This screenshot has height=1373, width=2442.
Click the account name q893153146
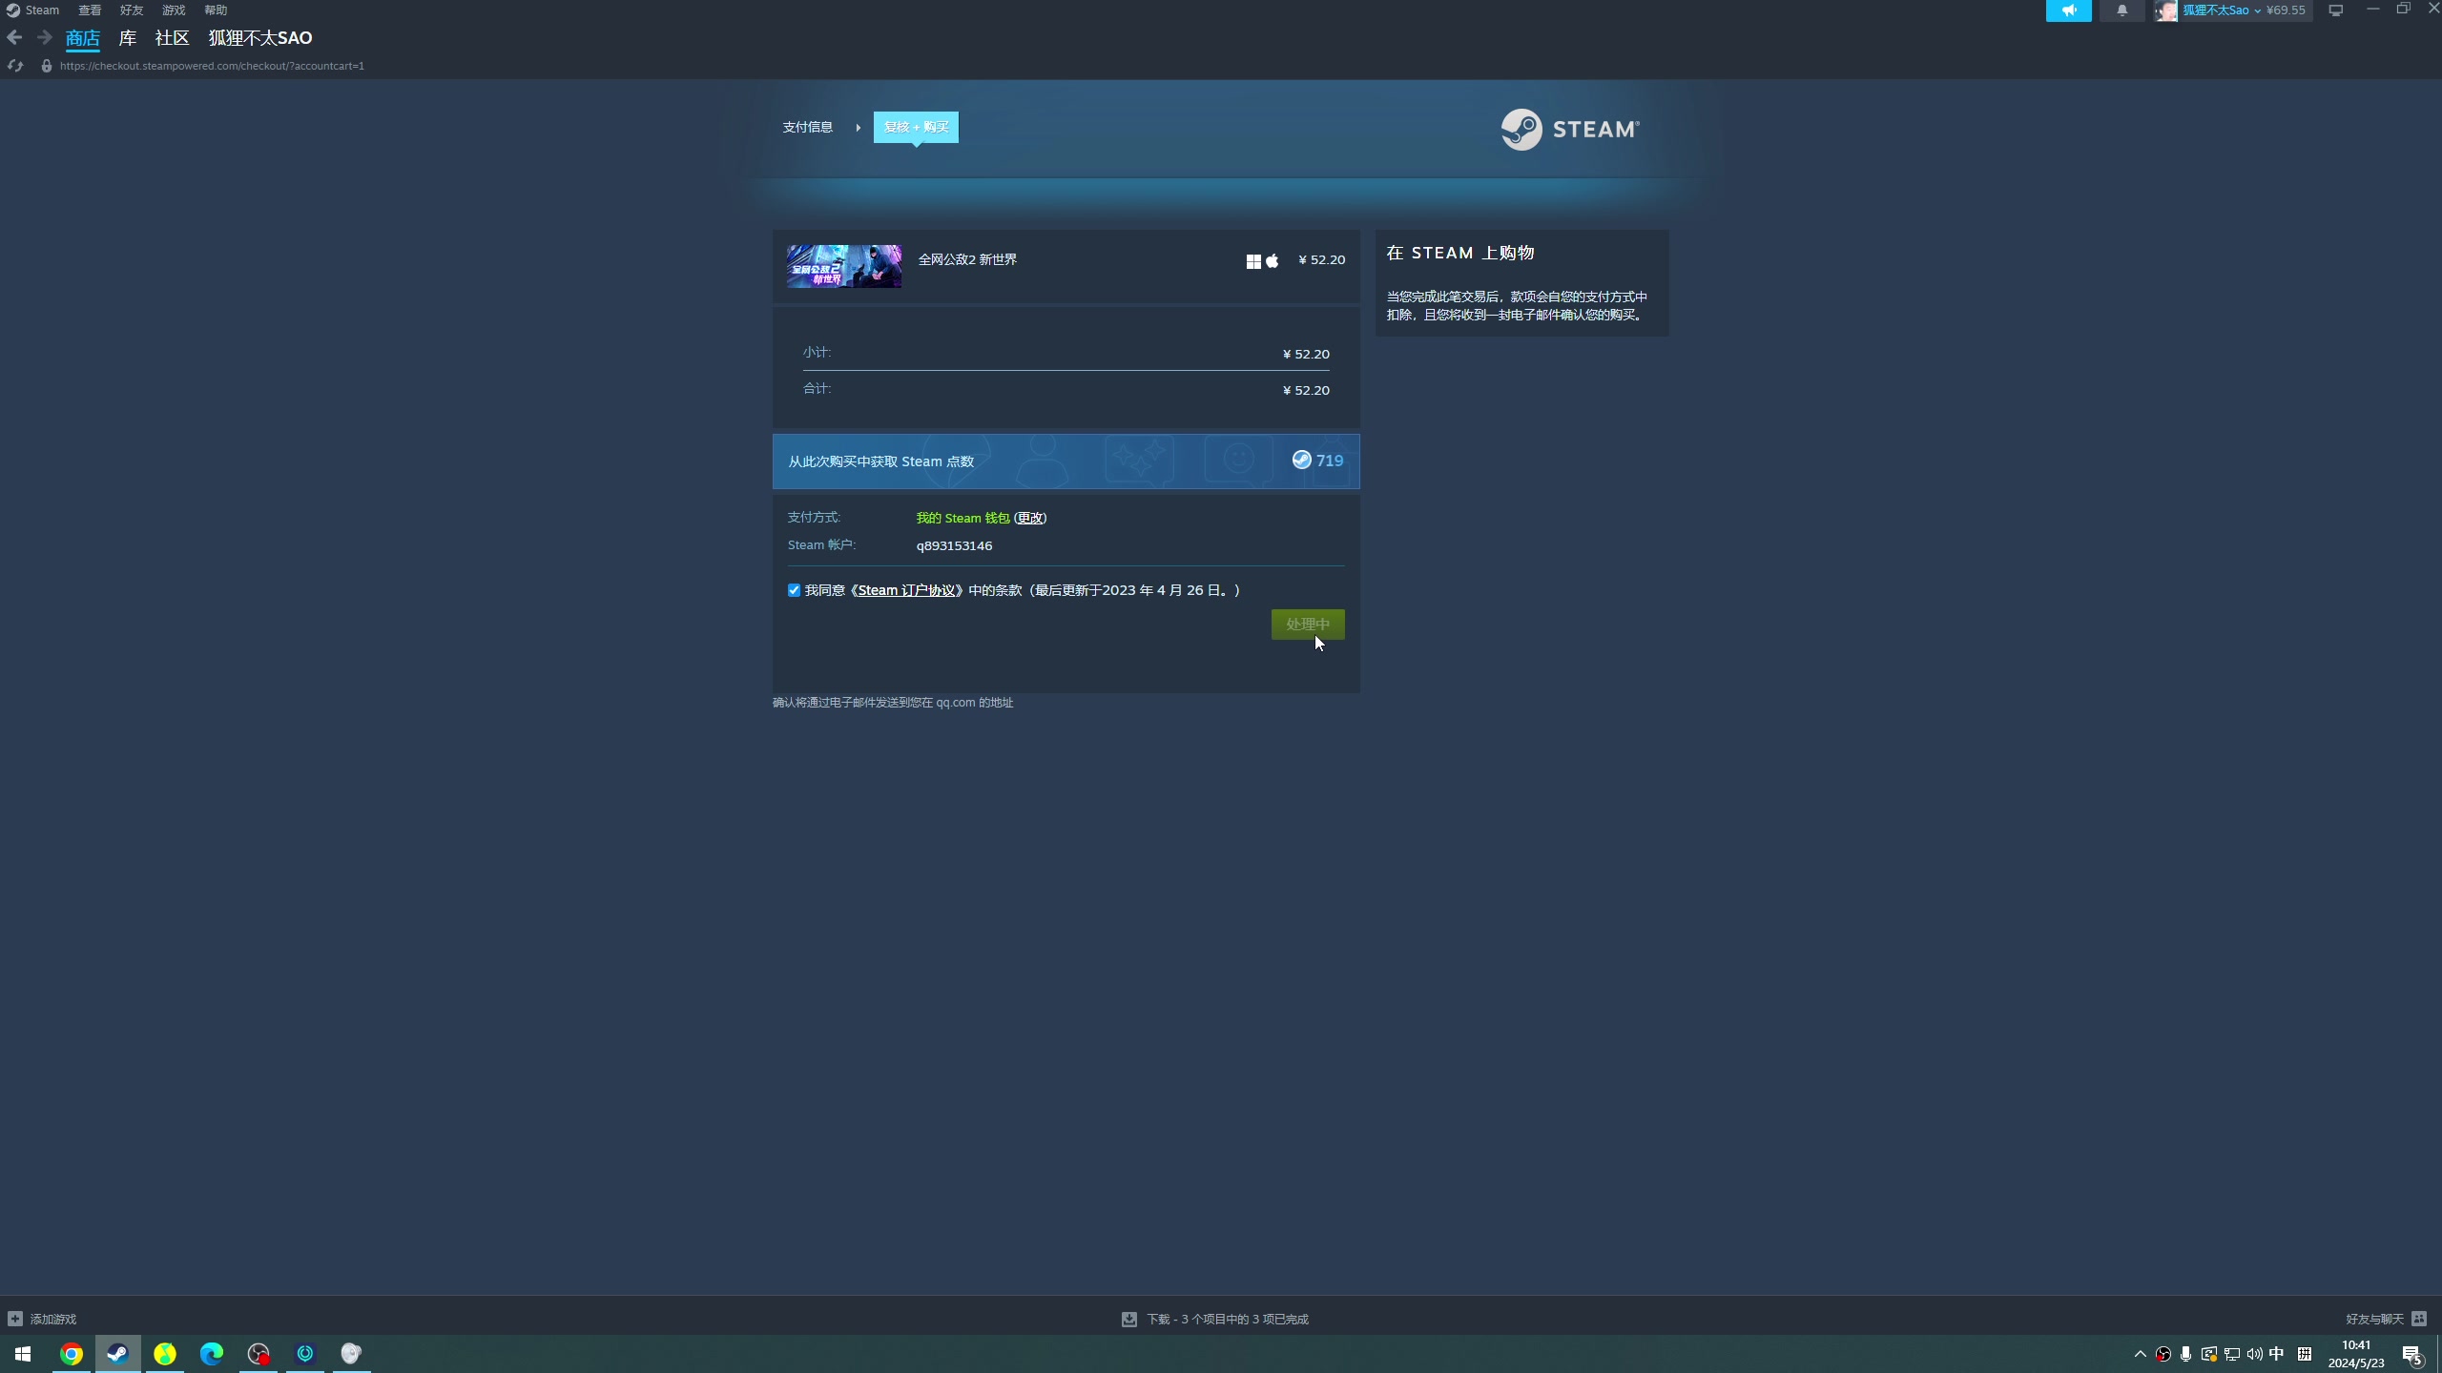pyautogui.click(x=954, y=545)
